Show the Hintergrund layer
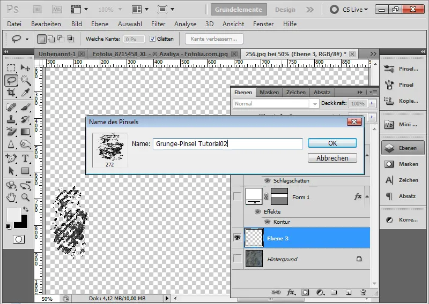This screenshot has width=429, height=304. pos(237,259)
